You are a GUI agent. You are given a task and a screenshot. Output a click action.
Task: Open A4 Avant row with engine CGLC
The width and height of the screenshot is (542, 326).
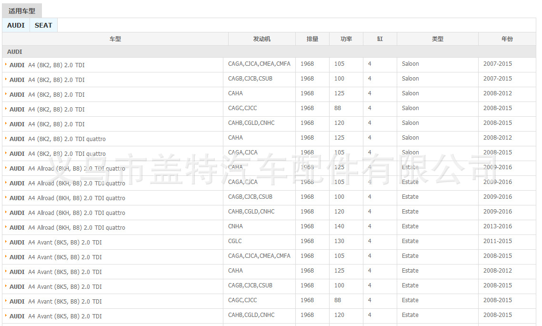pos(269,242)
